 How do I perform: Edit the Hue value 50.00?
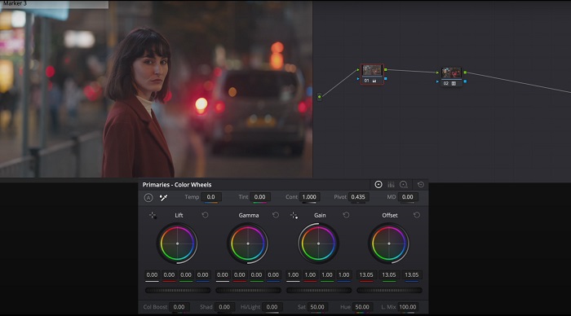(x=362, y=307)
